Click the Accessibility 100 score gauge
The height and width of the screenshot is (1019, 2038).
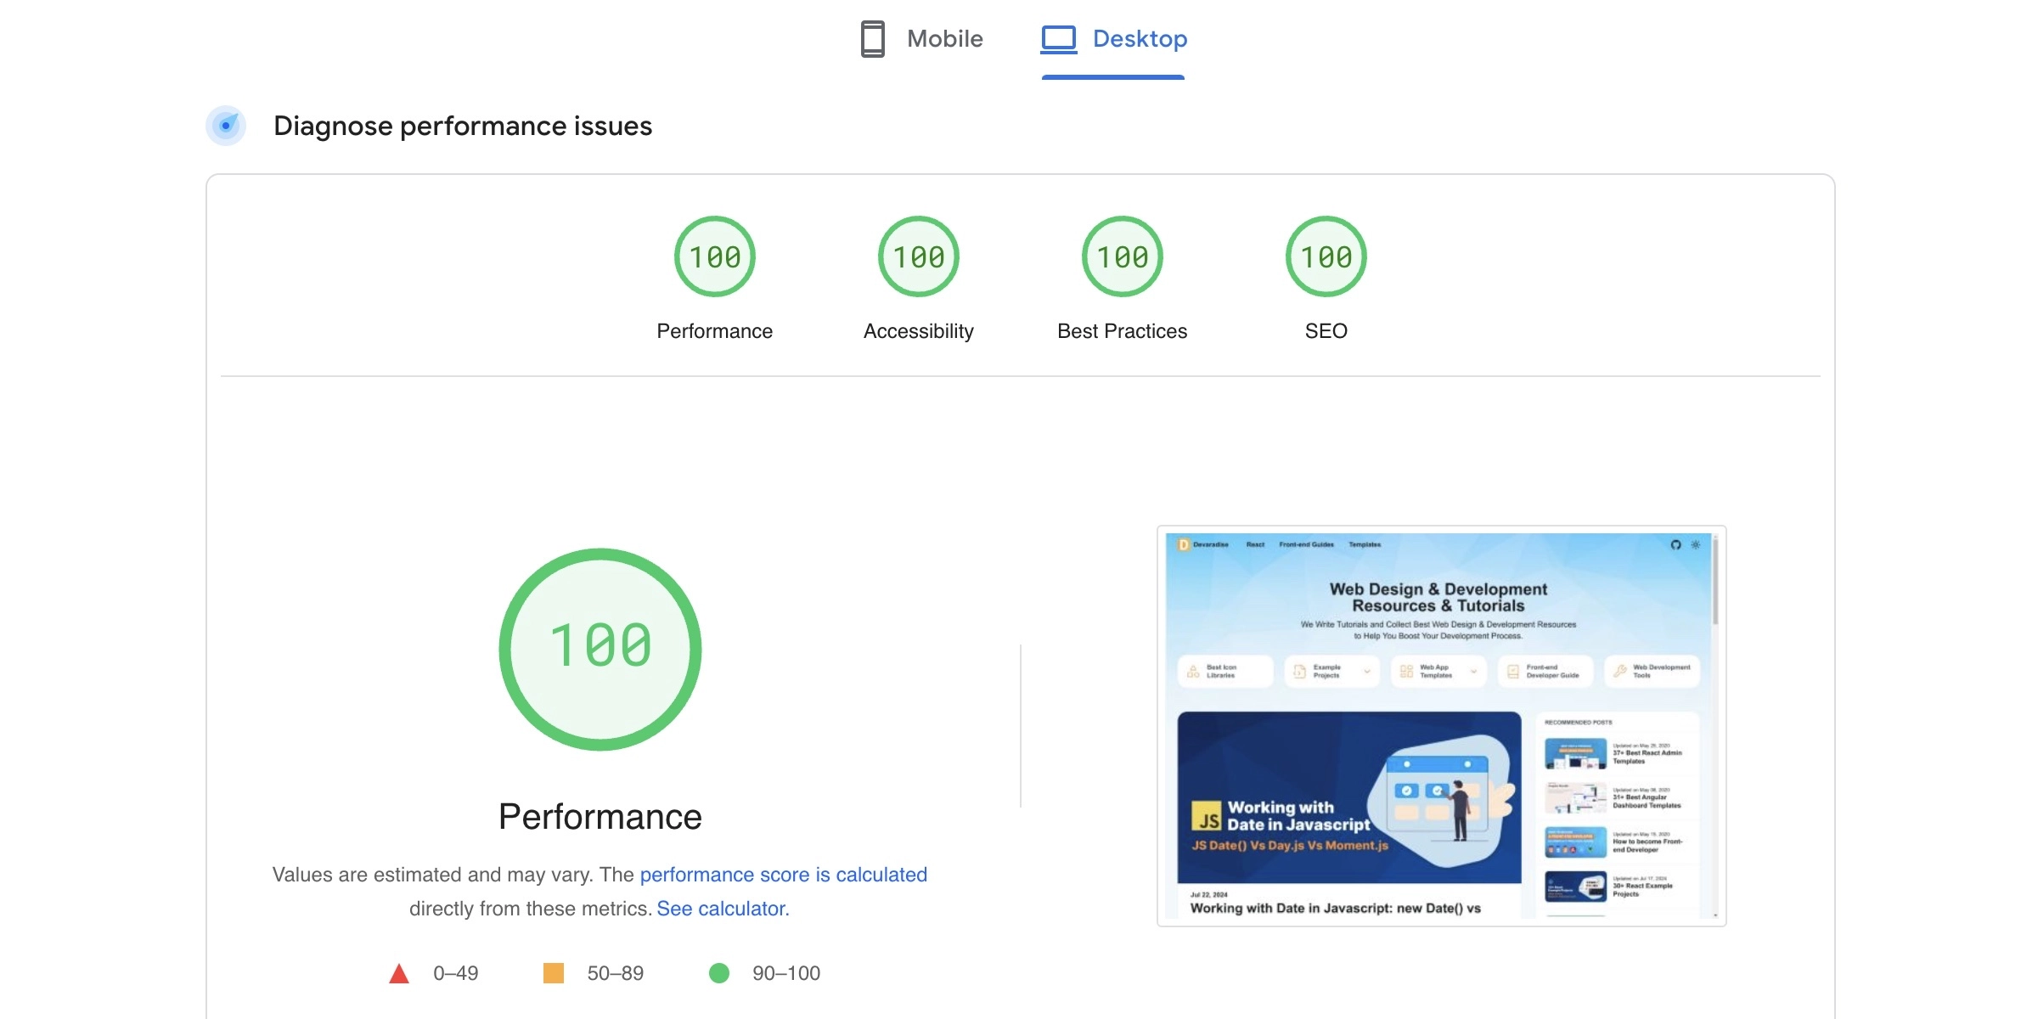918,256
